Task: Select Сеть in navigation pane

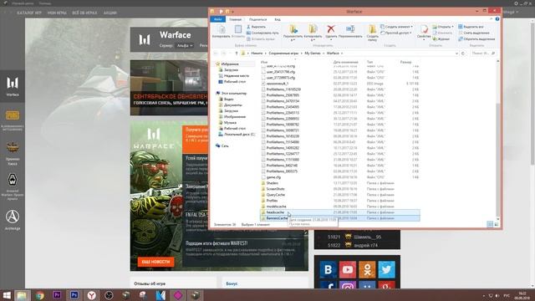Action: click(x=222, y=145)
